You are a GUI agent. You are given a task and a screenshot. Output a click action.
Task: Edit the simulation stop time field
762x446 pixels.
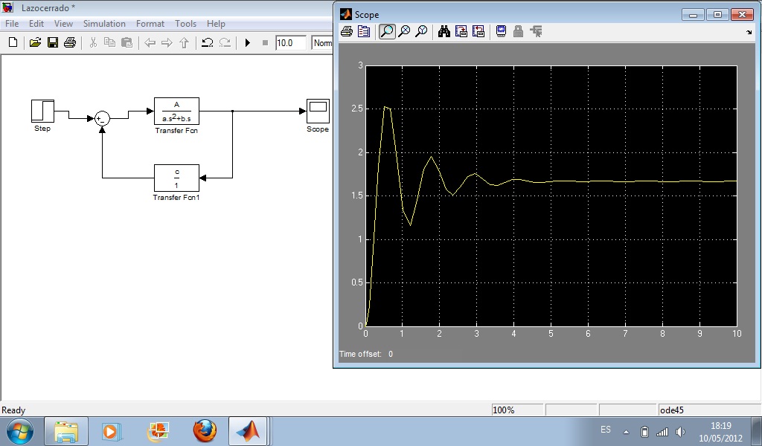[x=291, y=42]
